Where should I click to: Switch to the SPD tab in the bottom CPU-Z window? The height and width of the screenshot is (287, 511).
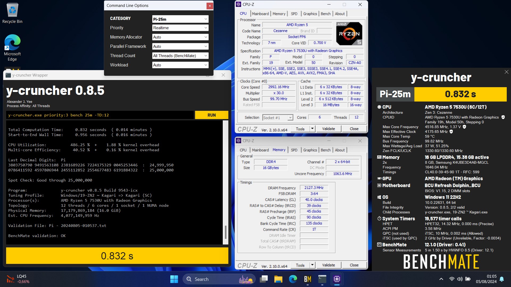(x=294, y=150)
